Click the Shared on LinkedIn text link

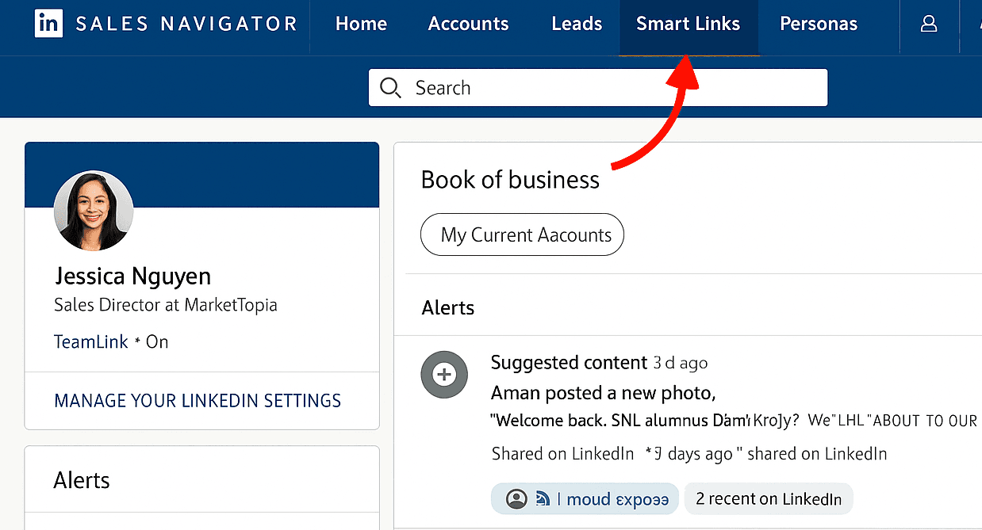[x=562, y=454]
